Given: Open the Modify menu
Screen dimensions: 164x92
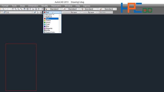Looking at the screenshot, I should (x=45, y=6).
